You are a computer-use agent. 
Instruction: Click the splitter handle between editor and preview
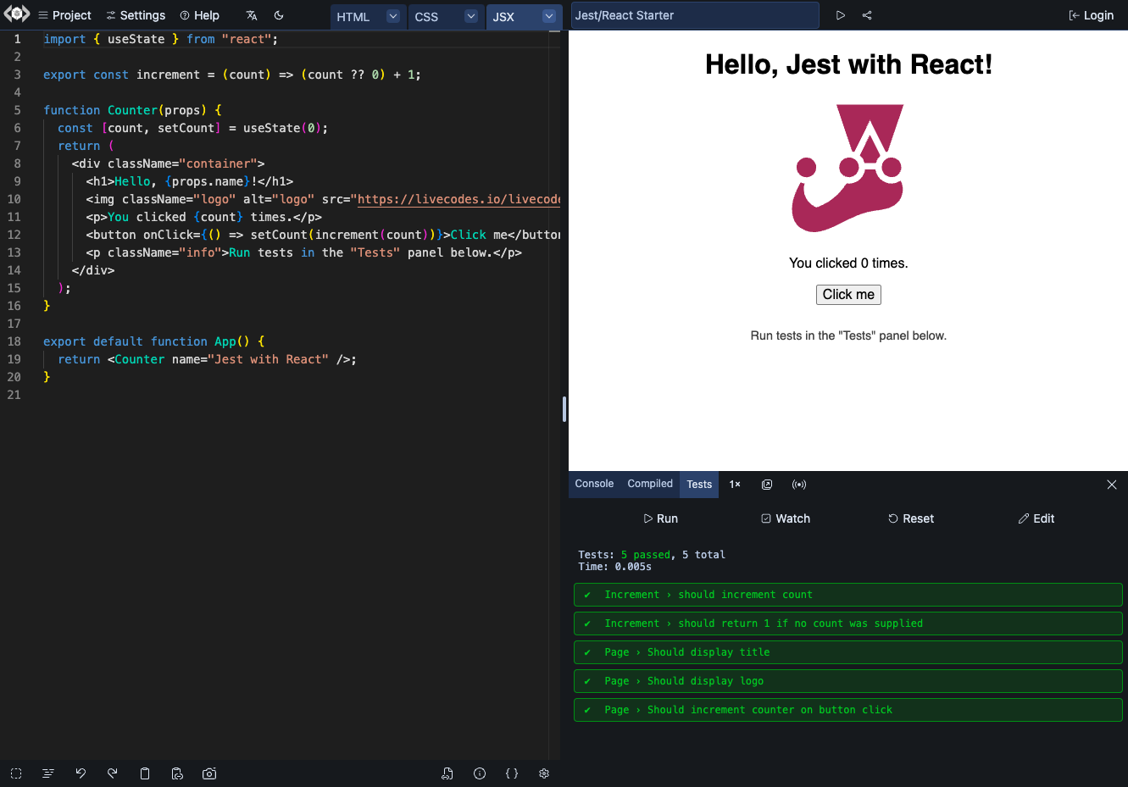coord(564,409)
